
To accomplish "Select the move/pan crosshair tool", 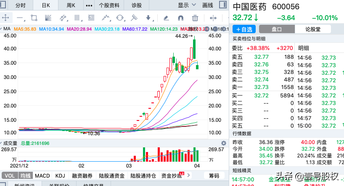I will [5, 18].
